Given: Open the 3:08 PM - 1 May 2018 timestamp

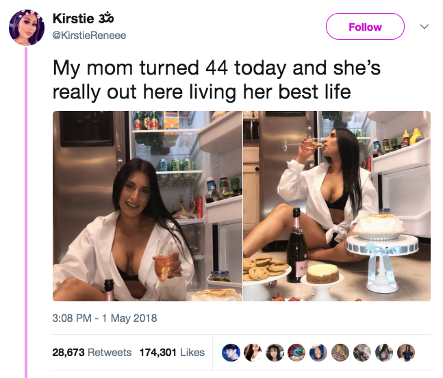Looking at the screenshot, I should click(105, 318).
